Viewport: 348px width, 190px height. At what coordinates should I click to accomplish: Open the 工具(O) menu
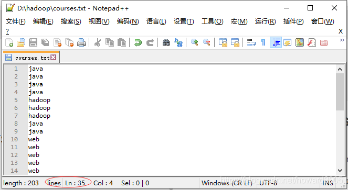pos(213,21)
